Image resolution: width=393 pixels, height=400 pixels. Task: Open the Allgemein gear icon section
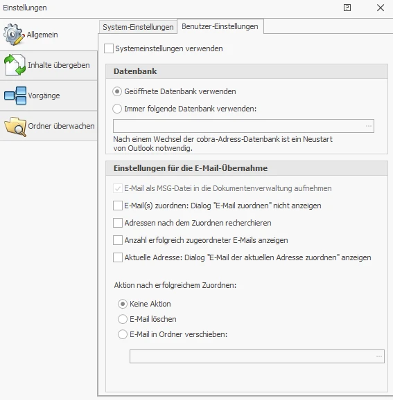[x=14, y=35]
